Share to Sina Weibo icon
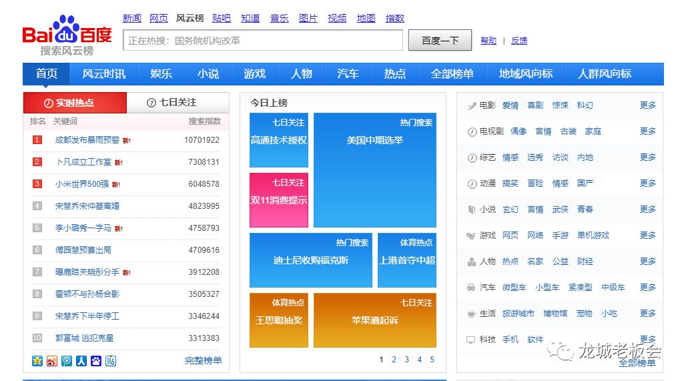Viewport: 684px width, 381px height. coord(52,361)
